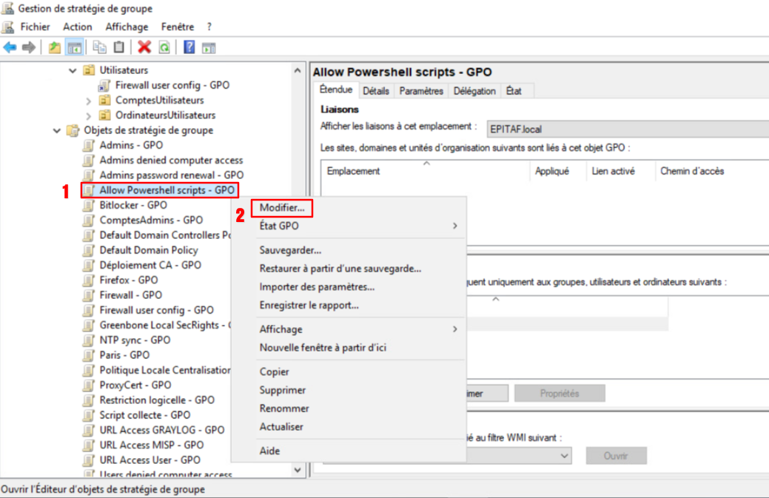Image resolution: width=769 pixels, height=498 pixels.
Task: Click the Copy icon in toolbar
Action: click(x=100, y=47)
